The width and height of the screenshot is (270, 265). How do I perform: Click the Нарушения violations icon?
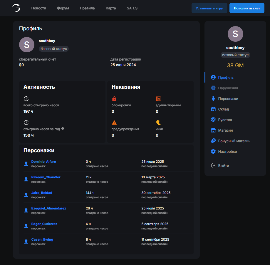click(213, 88)
